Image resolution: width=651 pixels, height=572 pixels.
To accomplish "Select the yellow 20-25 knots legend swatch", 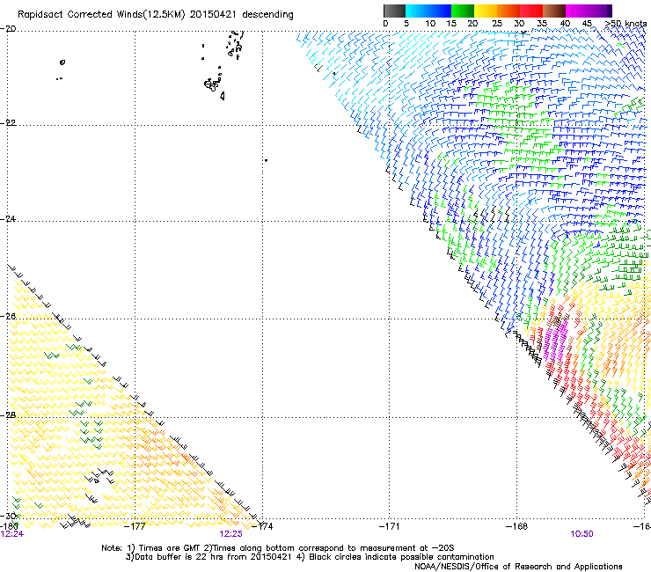I will click(486, 11).
